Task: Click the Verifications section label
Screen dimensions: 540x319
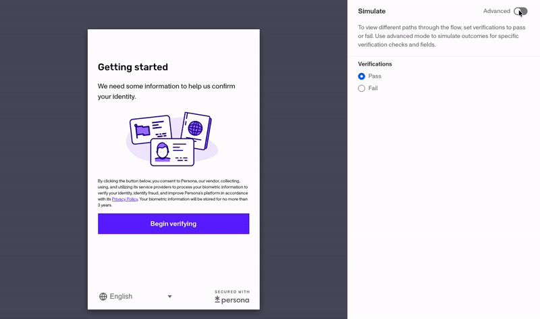Action: [375, 64]
